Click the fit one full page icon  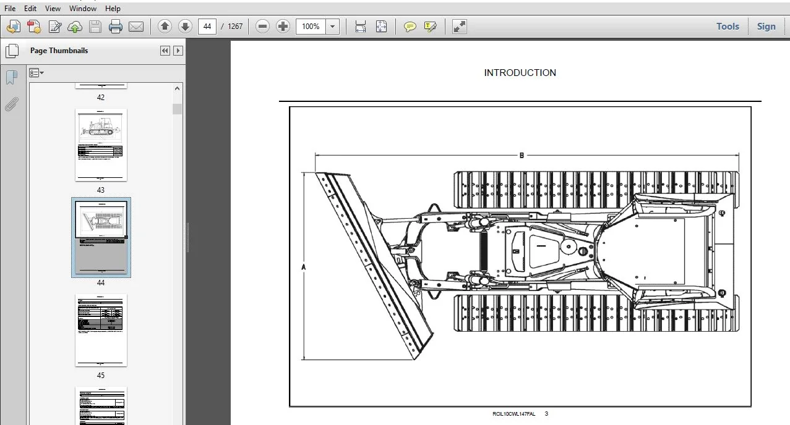[381, 27]
